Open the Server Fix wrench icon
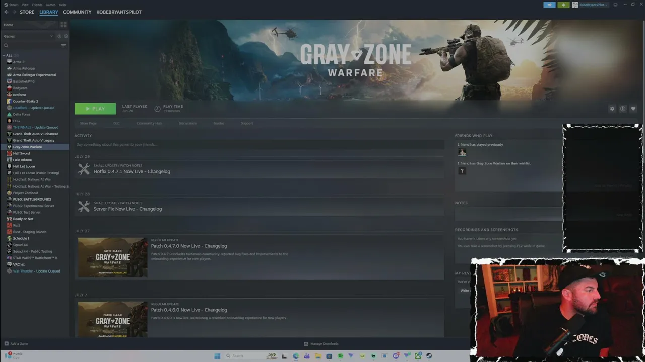Screen dimensions: 645x362 (84, 207)
